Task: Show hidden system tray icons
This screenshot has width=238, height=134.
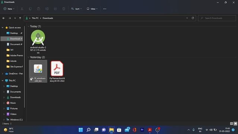Action: tap(189, 130)
